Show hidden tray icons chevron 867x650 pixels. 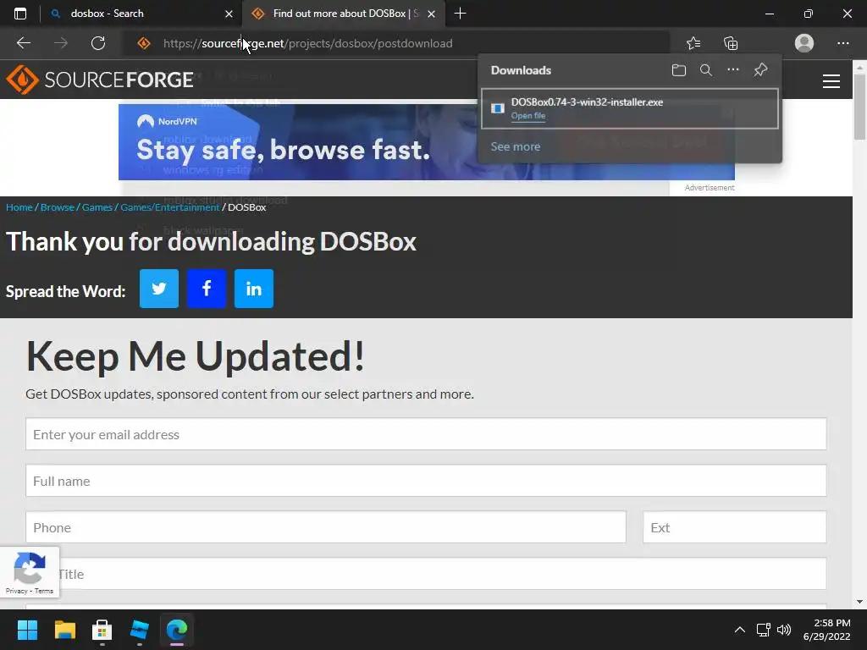click(x=739, y=630)
